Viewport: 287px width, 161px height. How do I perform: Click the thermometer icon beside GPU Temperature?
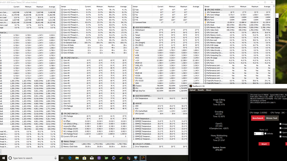click(x=205, y=12)
